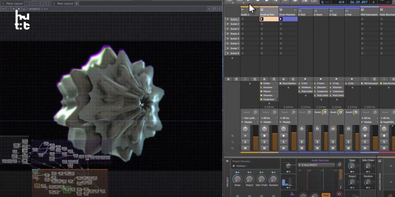Viewport: 395px width, 197px height.
Task: Add a new scene with the plus icon
Action: click(x=232, y=58)
